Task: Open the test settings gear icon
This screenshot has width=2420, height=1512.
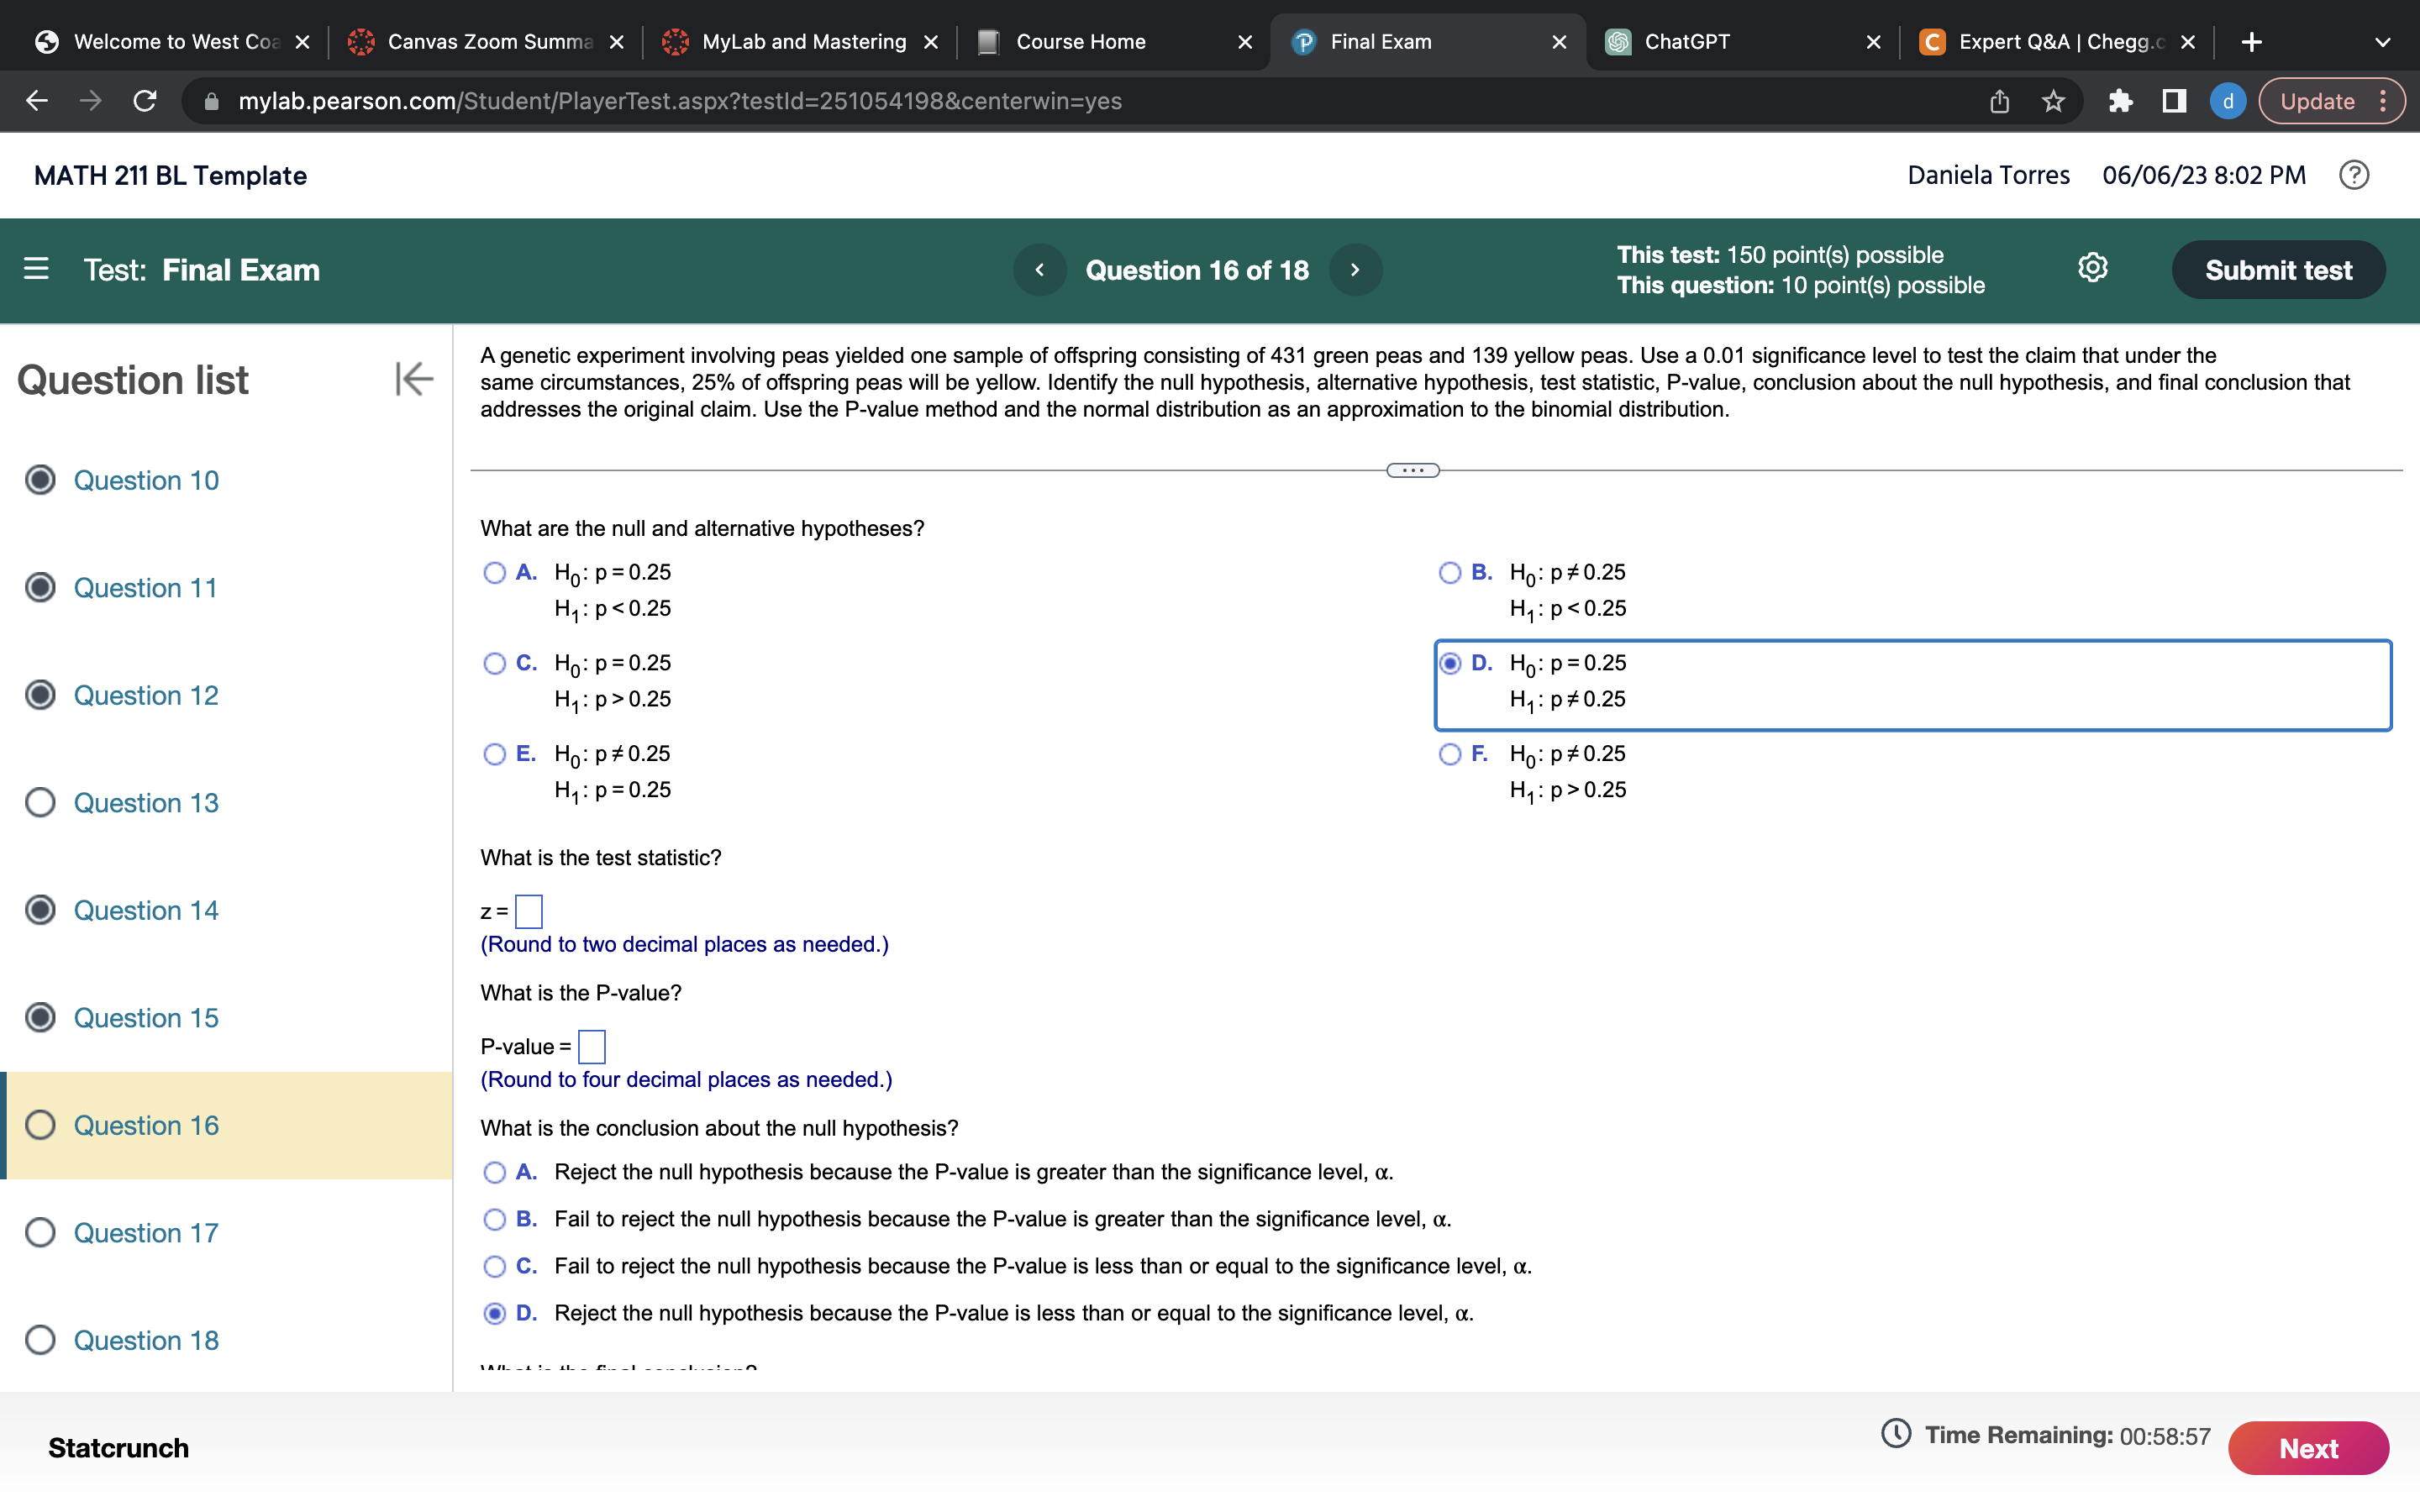Action: 2091,268
